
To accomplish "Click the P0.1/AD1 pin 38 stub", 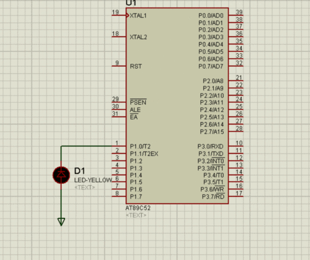I will tap(236, 22).
